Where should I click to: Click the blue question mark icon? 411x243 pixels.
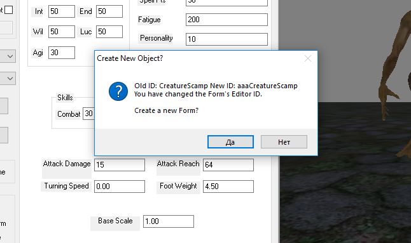coord(118,91)
